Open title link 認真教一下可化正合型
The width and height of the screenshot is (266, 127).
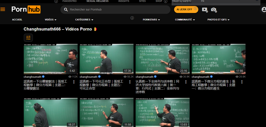[102, 85]
